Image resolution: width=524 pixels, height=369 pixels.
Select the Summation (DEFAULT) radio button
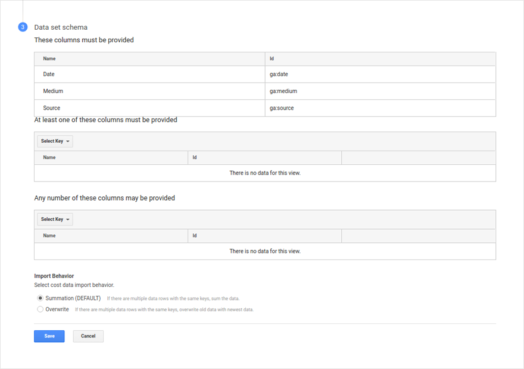[40, 298]
